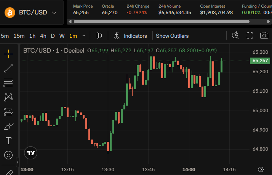The image size is (272, 175).
Task: Click the 13:00 time axis label
Action: click(27, 169)
